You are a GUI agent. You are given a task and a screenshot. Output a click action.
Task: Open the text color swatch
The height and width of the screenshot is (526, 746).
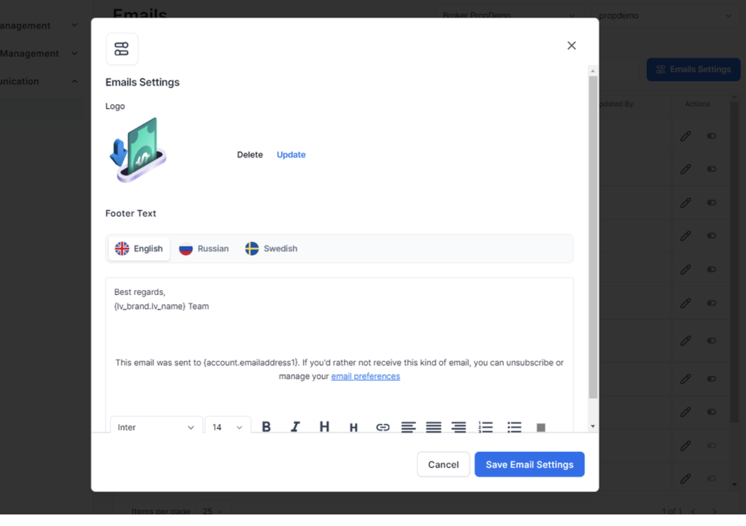pos(541,427)
